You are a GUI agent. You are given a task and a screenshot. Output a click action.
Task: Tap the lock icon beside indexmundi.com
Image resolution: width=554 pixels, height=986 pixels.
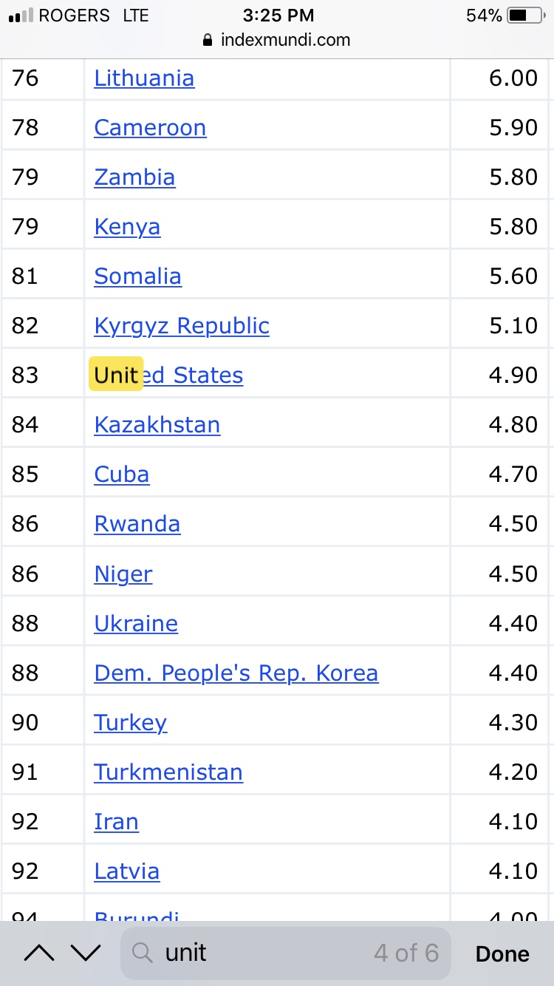tap(208, 41)
